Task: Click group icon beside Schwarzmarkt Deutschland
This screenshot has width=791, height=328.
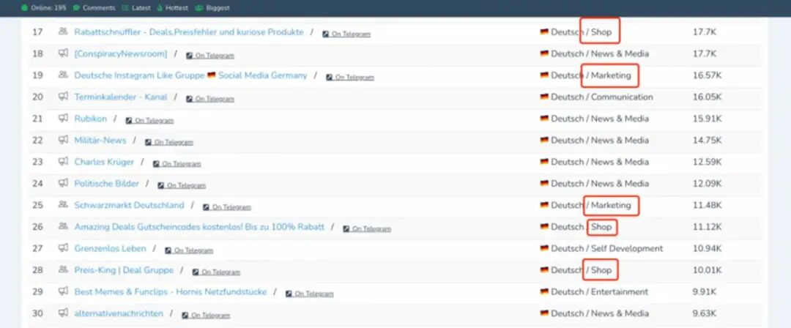Action: click(x=63, y=205)
